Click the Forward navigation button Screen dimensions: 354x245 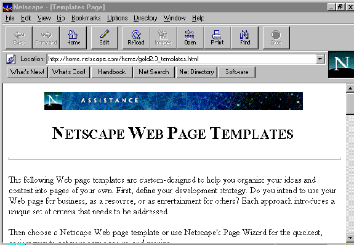click(46, 38)
